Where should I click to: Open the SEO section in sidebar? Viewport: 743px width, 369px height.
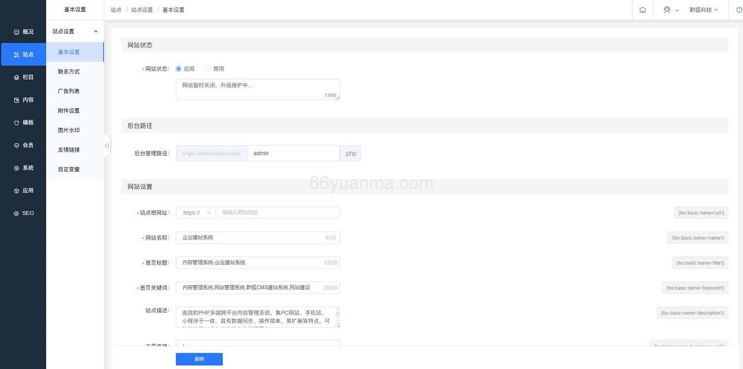click(x=27, y=213)
